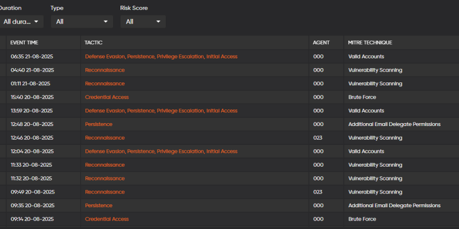459x229 pixels.
Task: Click agent 023 in the 12:46 row
Action: tap(318, 138)
